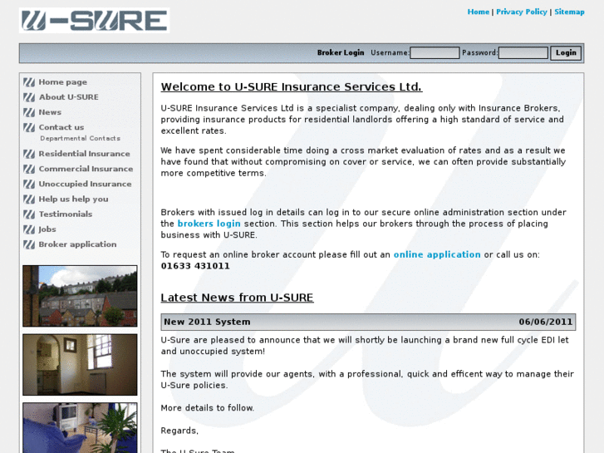Open Commercial Insurance page
Viewport: 604px width, 453px height.
click(86, 169)
